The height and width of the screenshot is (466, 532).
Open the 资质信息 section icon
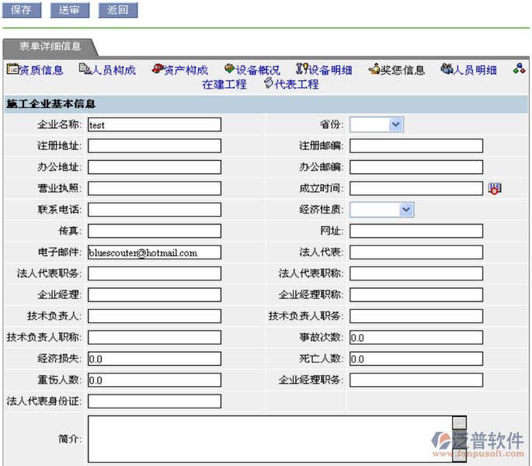tap(12, 70)
